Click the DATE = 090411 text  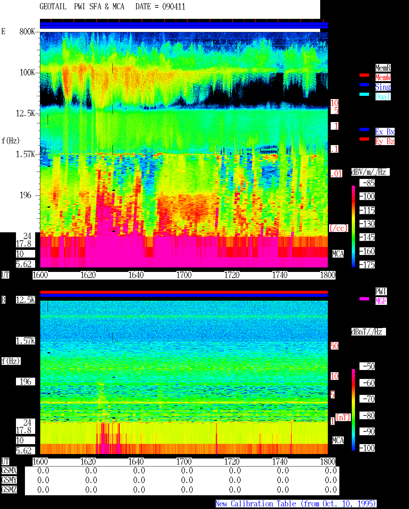pos(160,7)
